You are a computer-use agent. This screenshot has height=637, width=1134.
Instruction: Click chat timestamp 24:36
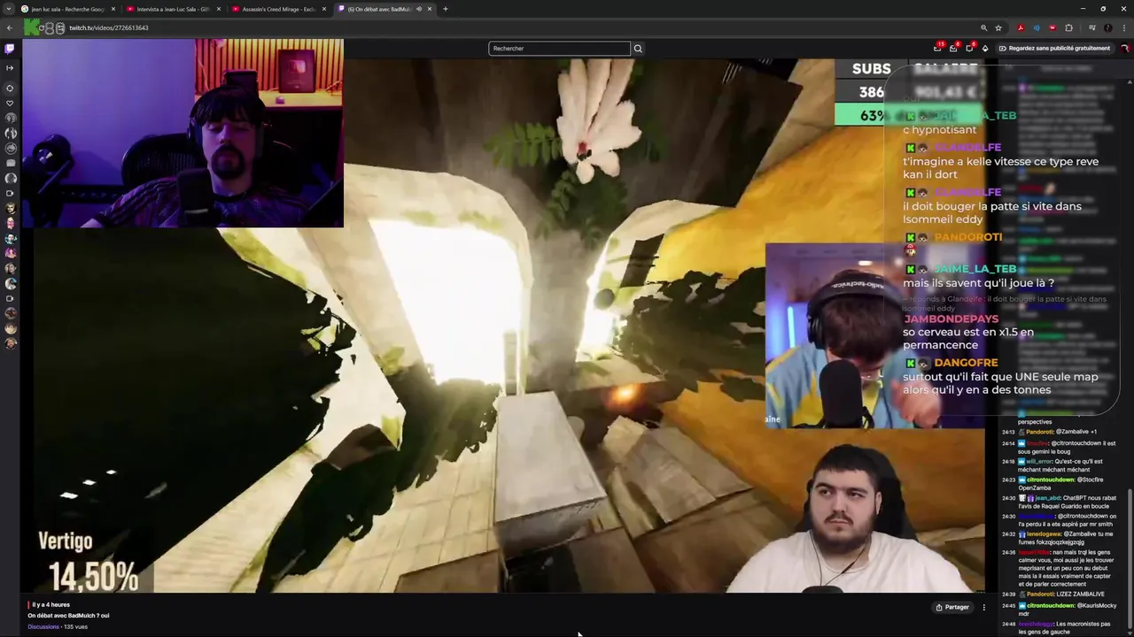pyautogui.click(x=1008, y=552)
